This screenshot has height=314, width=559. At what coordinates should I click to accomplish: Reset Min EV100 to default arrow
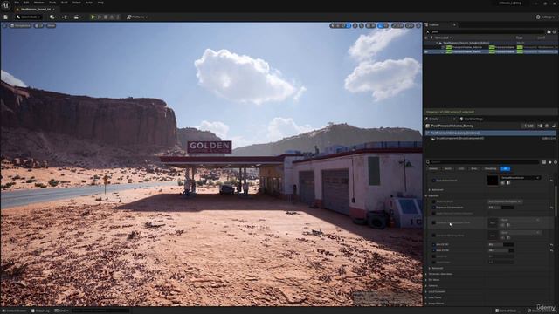[x=551, y=245]
